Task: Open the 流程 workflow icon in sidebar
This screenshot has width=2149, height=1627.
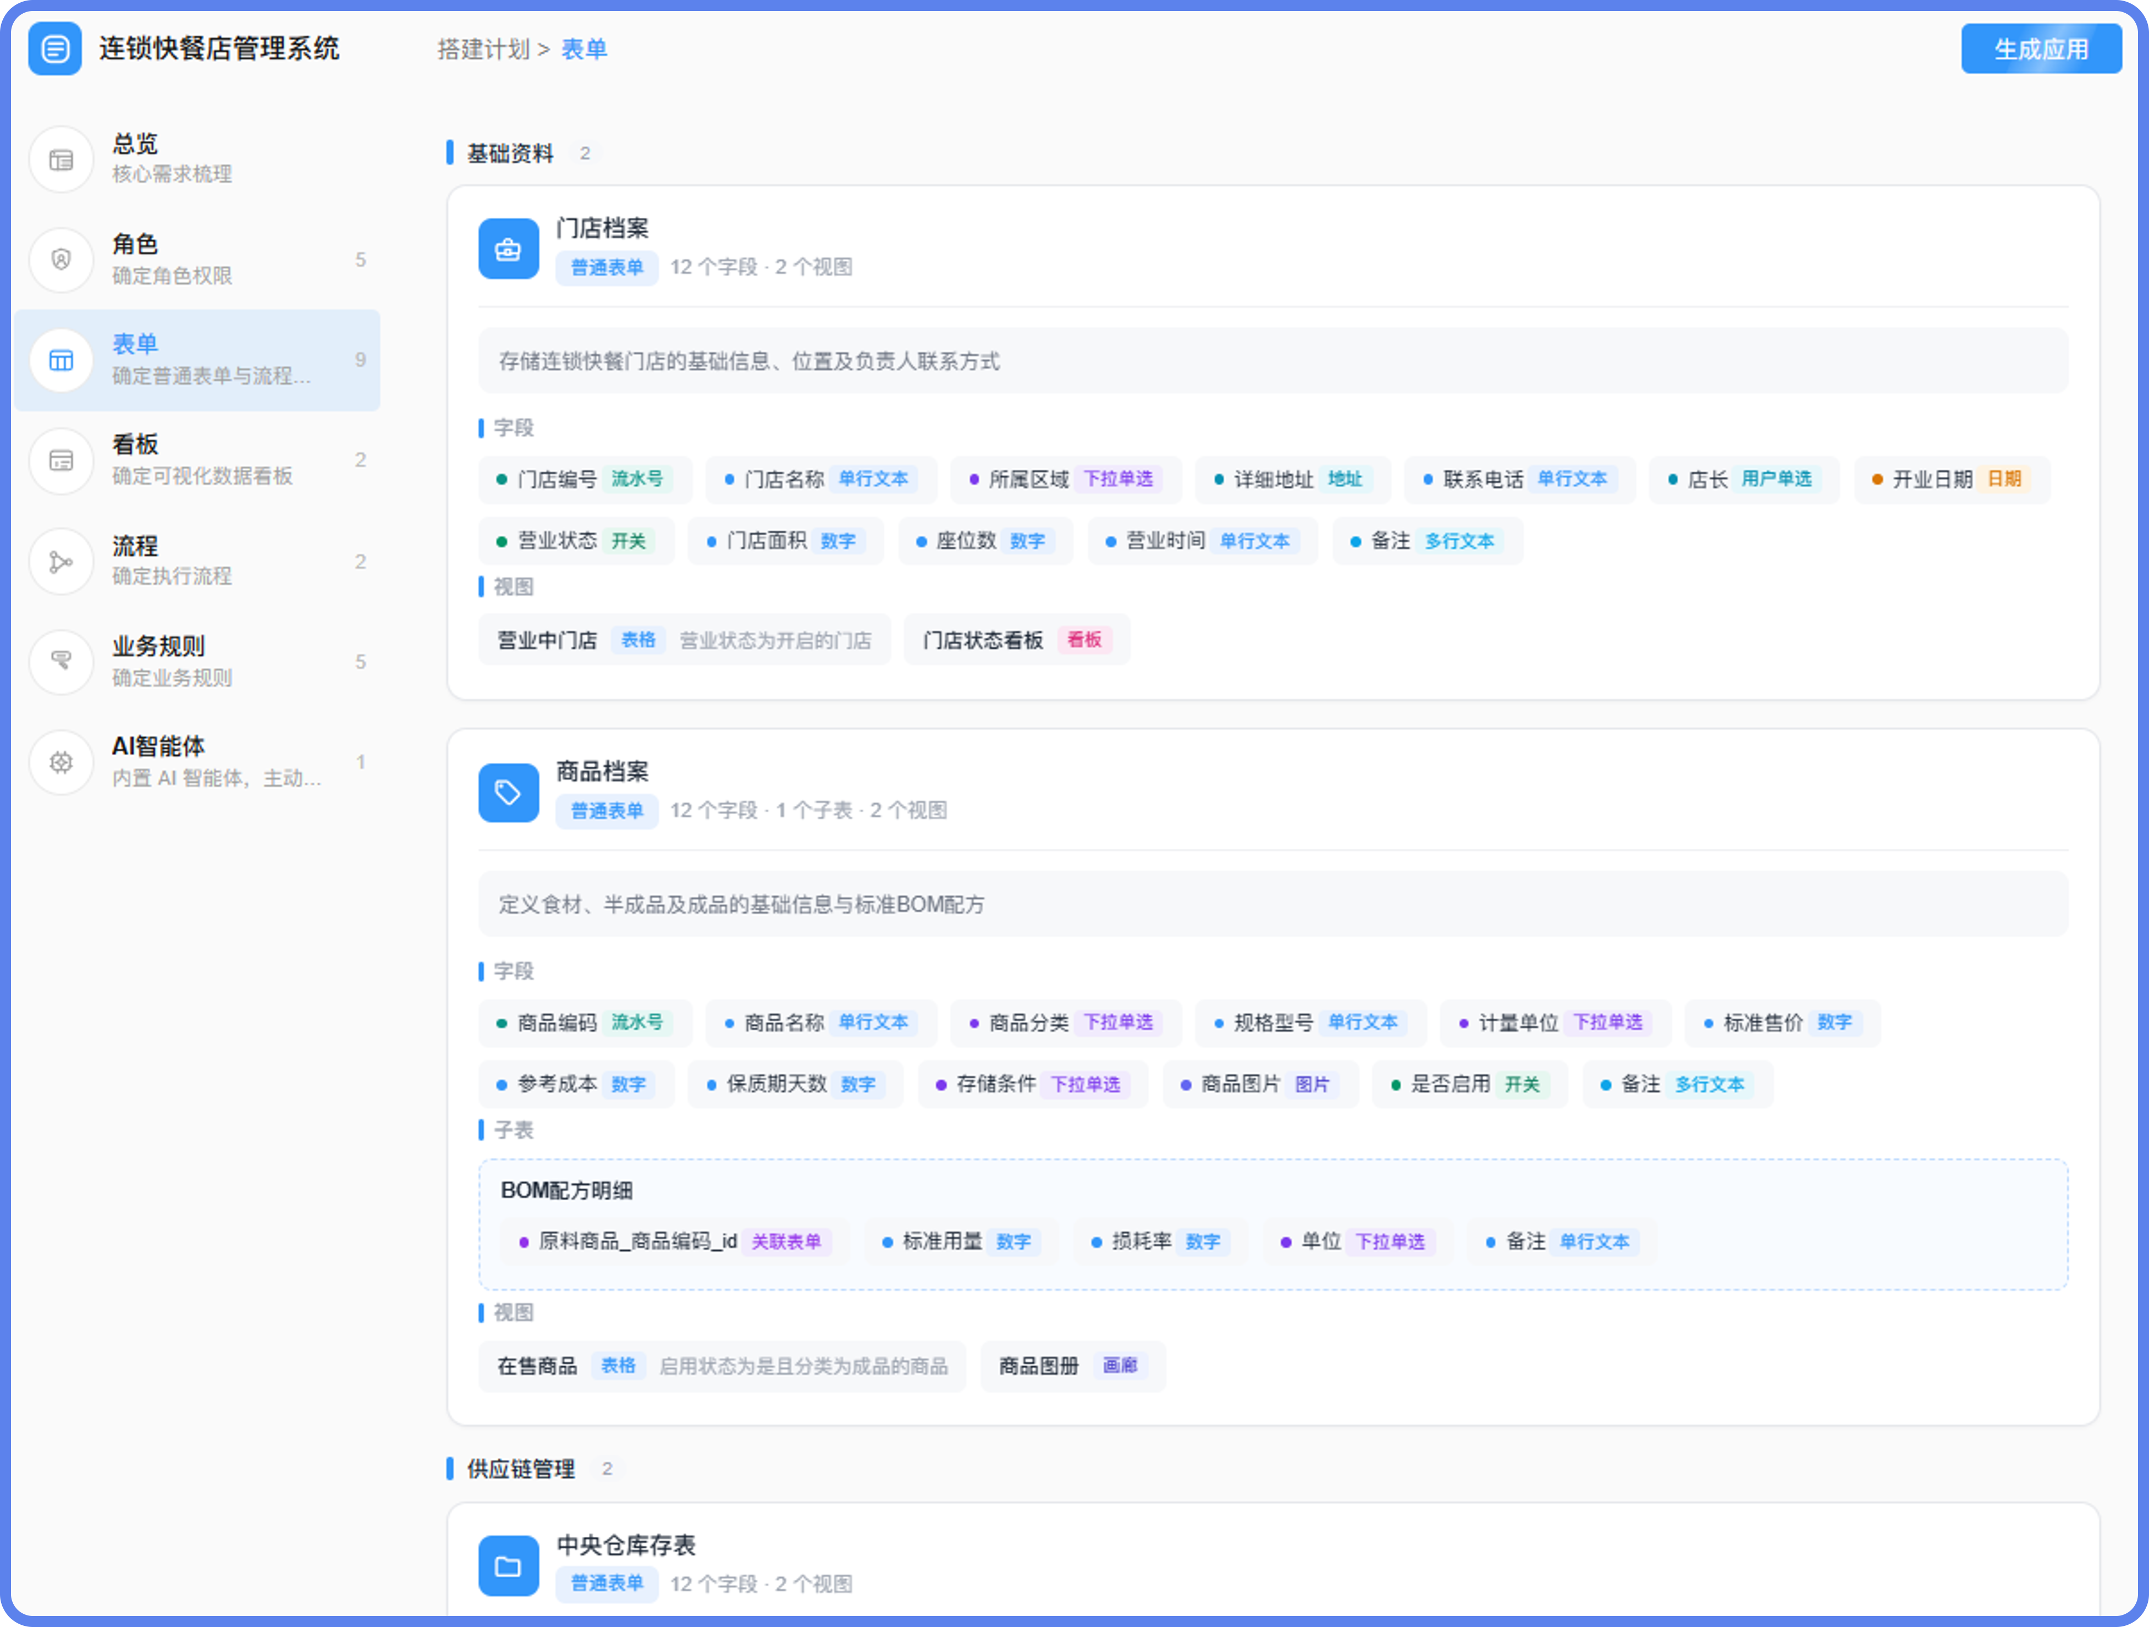Action: pos(61,562)
